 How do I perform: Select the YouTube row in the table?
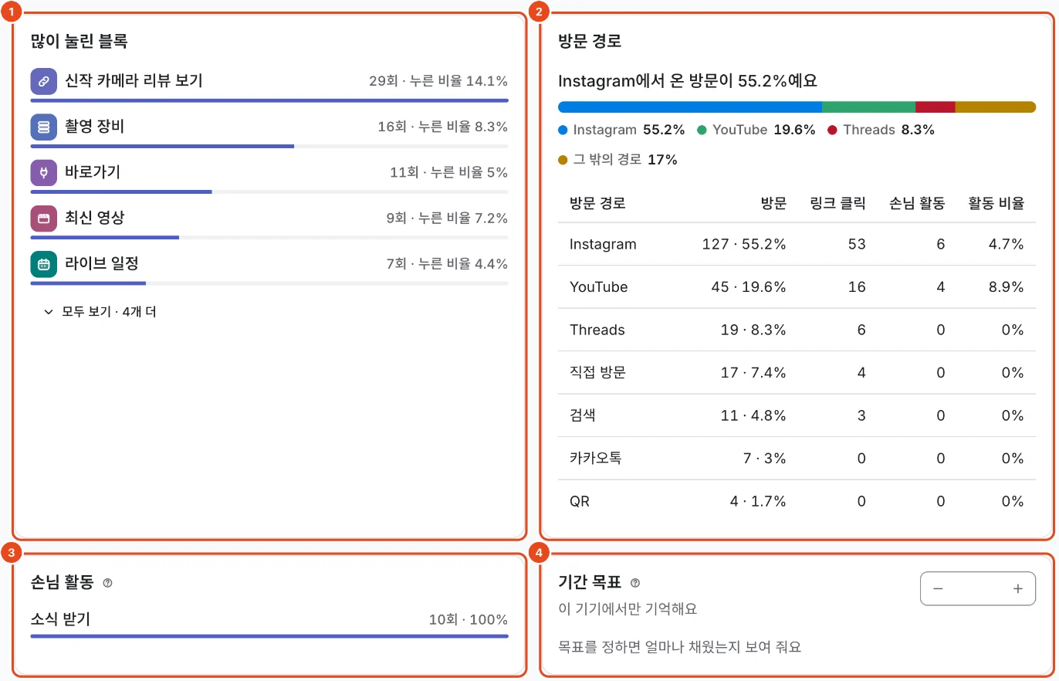click(x=797, y=287)
